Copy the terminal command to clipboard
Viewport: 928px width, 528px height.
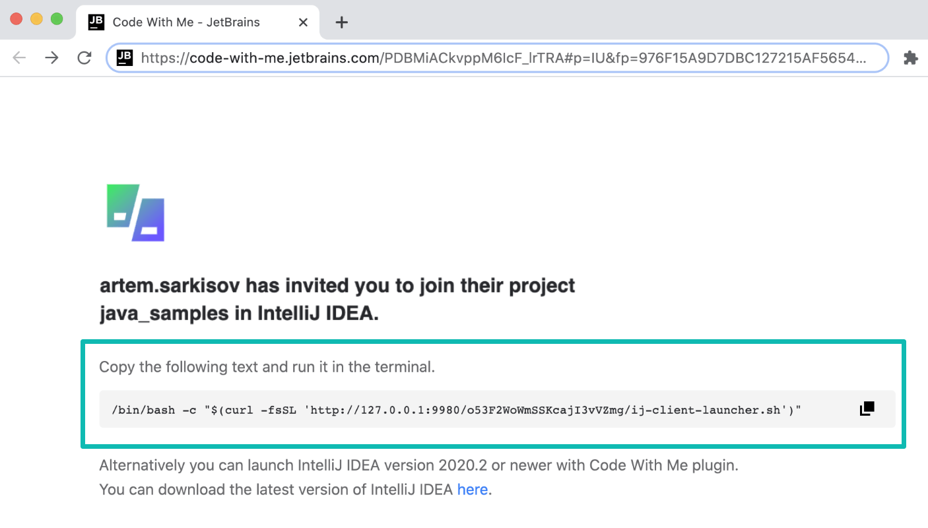(866, 408)
